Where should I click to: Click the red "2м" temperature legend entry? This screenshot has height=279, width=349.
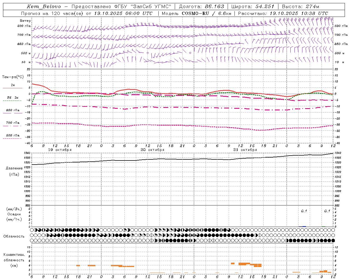coord(13,85)
